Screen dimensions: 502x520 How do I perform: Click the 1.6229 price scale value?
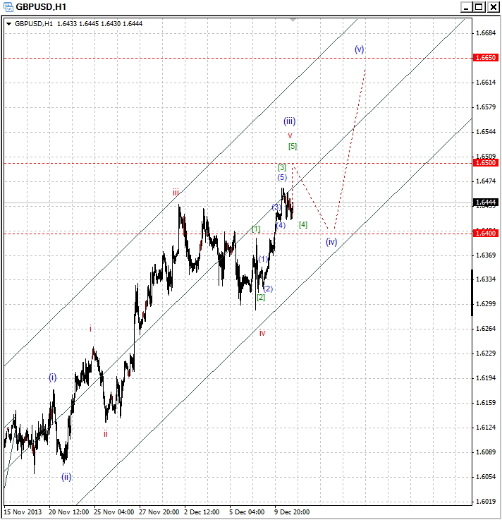pos(486,353)
